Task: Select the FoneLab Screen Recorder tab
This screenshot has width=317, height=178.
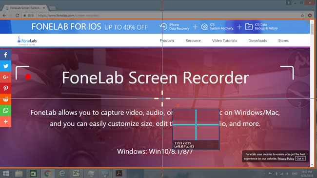Action: pyautogui.click(x=25, y=8)
